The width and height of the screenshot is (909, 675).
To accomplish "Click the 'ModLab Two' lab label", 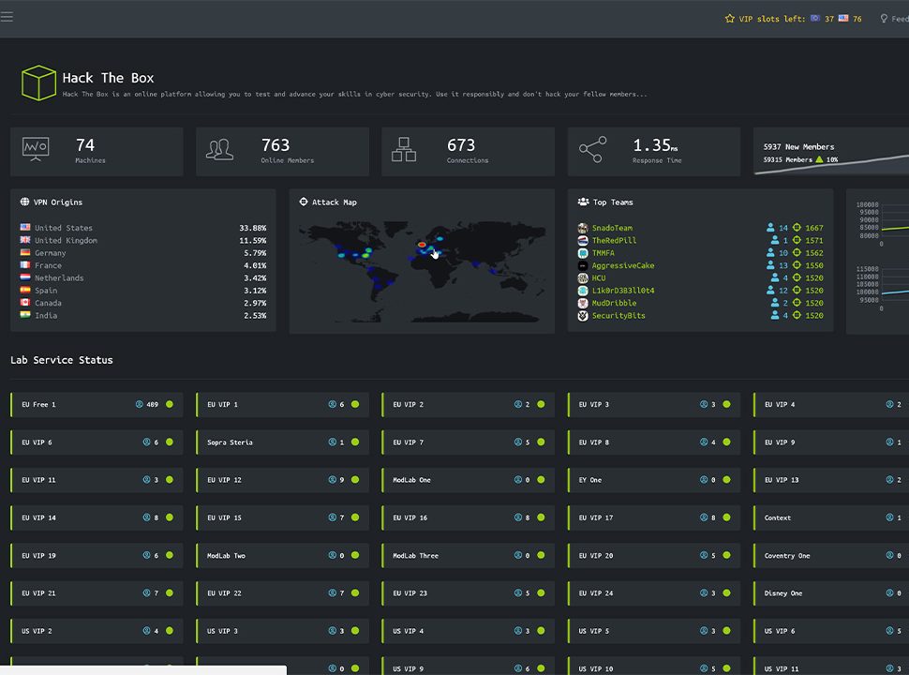I will click(x=226, y=556).
